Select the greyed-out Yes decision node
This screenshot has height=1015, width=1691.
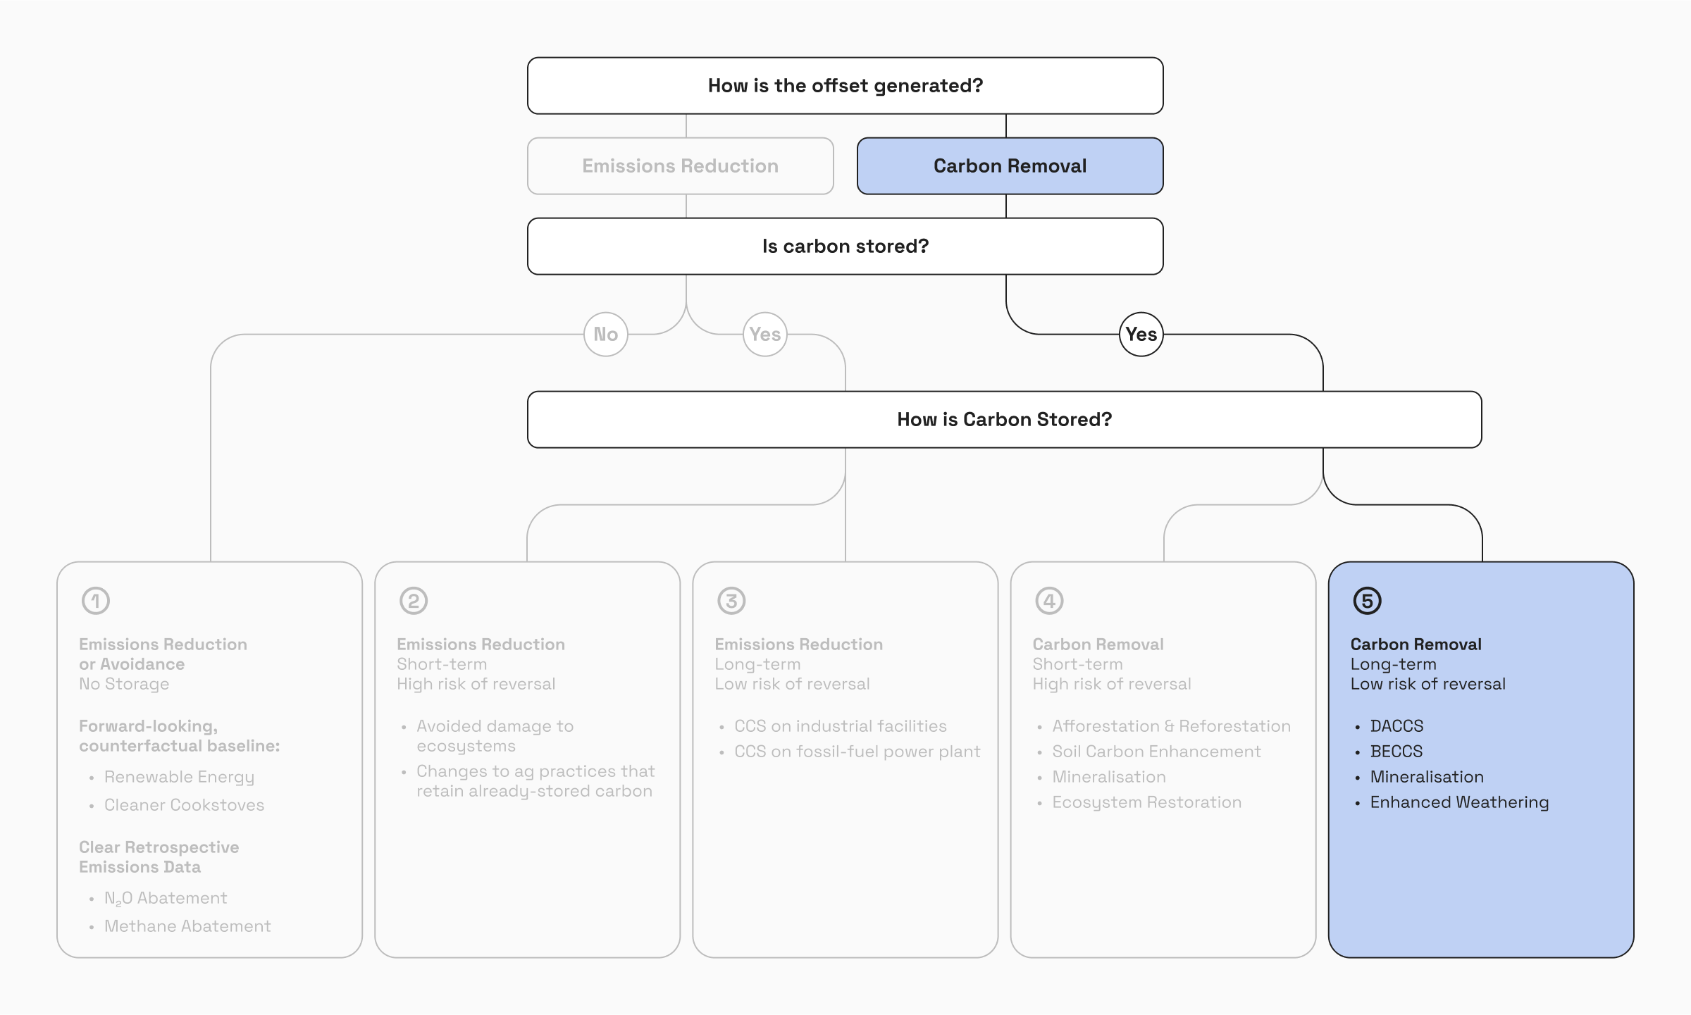pos(765,335)
